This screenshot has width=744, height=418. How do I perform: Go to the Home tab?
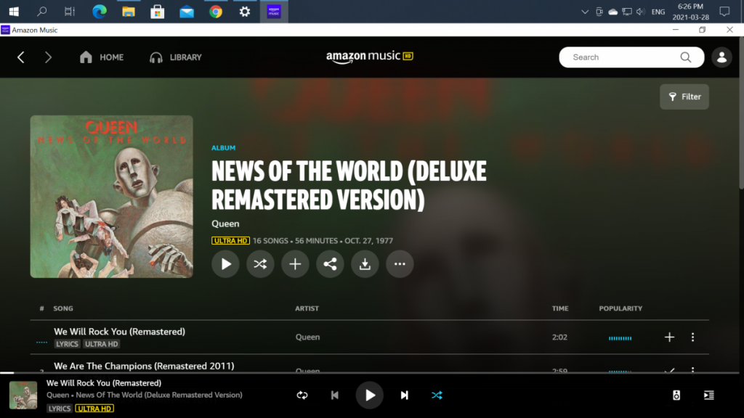click(x=102, y=57)
